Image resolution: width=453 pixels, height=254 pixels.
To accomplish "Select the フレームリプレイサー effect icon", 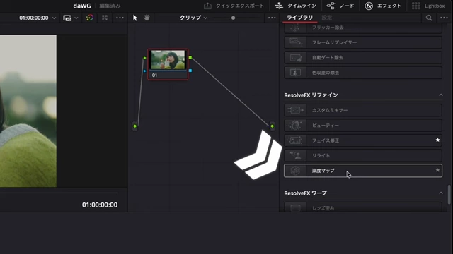I will (x=295, y=42).
